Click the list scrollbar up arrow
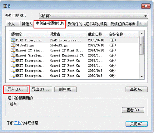 coord(142,33)
